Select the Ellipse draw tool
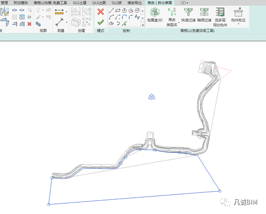 tap(111, 23)
